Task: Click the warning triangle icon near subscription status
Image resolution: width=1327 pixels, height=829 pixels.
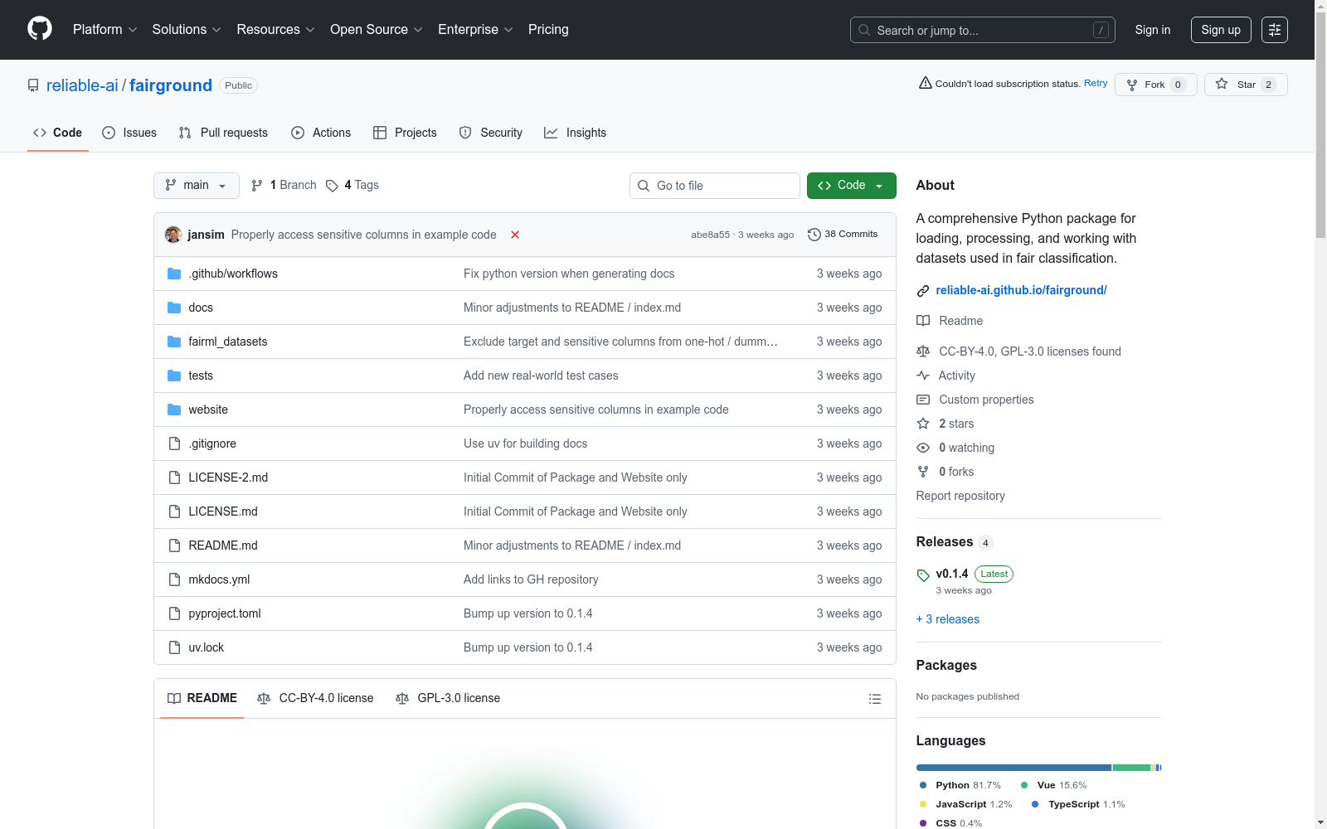Action: pos(926,83)
